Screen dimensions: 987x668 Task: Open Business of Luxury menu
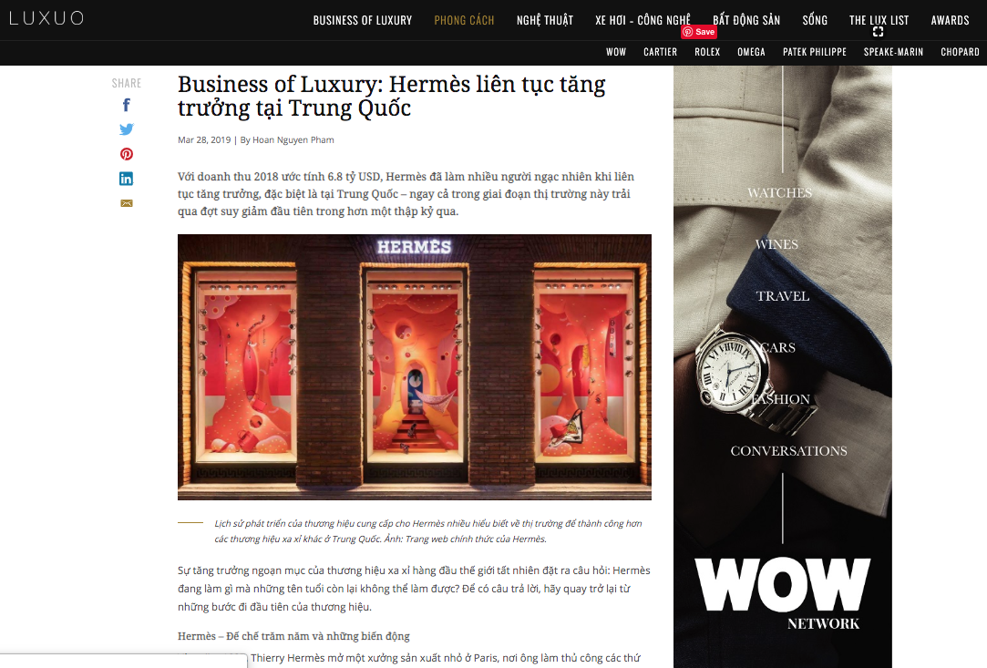point(363,20)
